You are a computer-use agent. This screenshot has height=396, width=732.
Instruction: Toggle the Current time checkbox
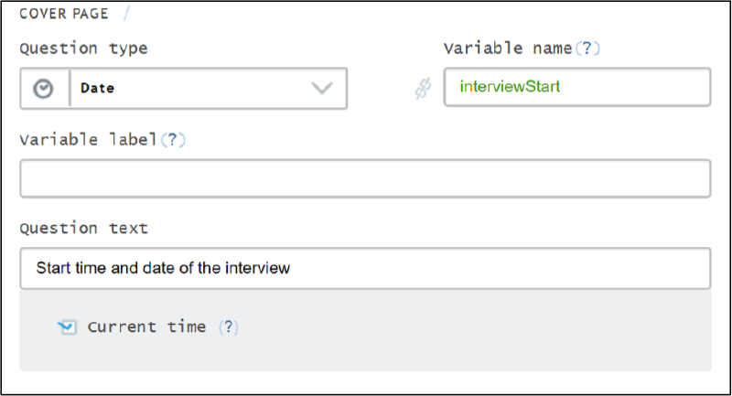(x=66, y=326)
